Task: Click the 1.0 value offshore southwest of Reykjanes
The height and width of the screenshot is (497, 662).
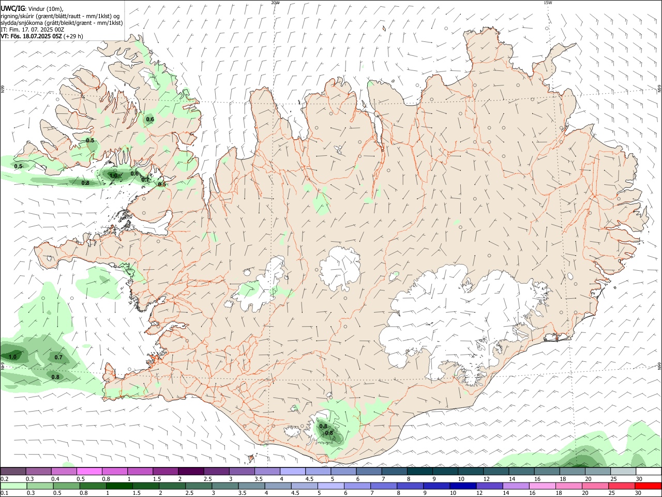Action: tap(12, 357)
